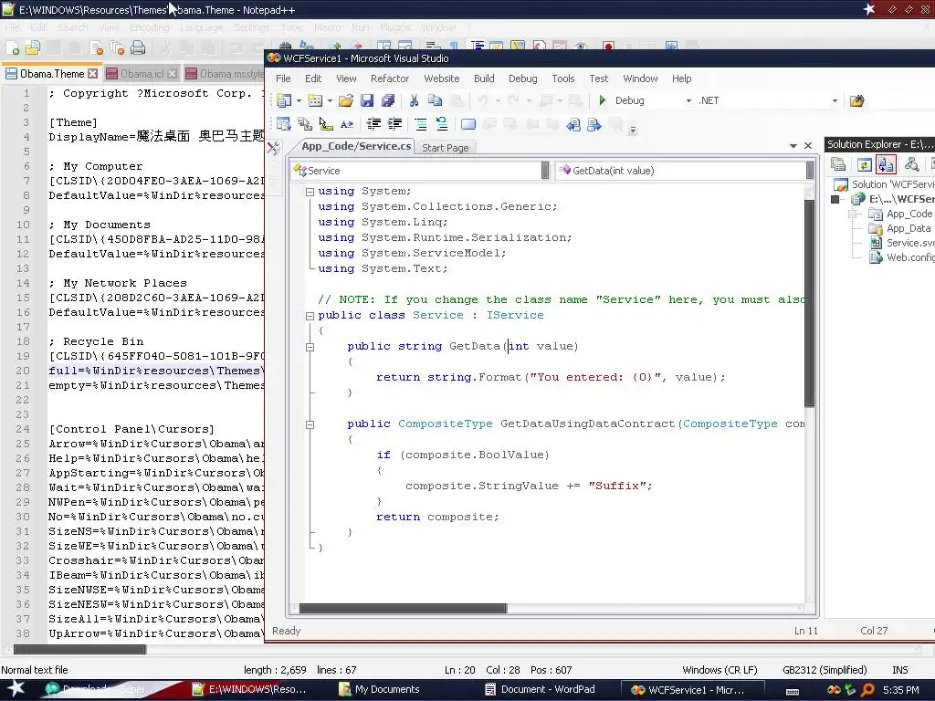Save Service.cs with the floppy icon

click(x=367, y=100)
